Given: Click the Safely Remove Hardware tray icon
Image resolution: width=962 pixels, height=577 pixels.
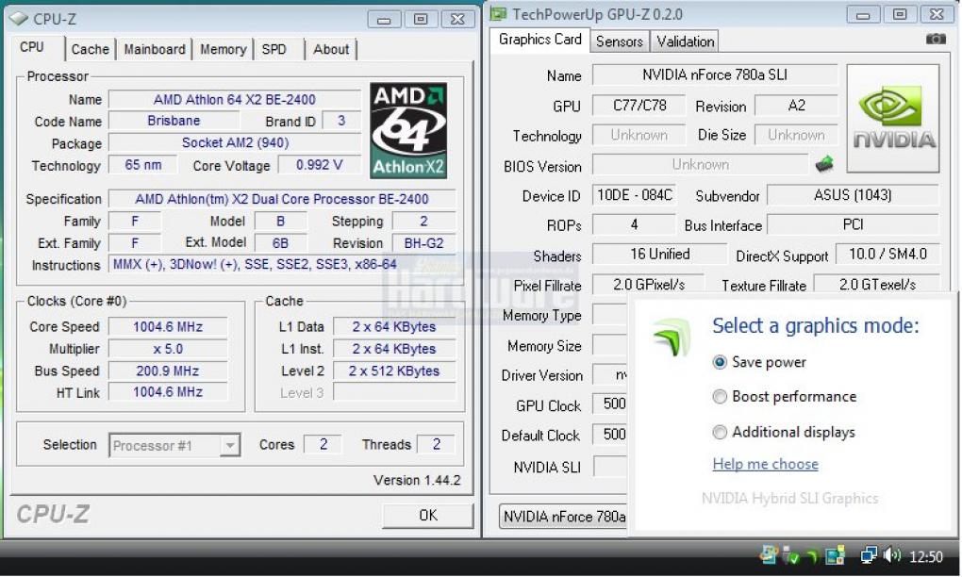Looking at the screenshot, I should (791, 555).
